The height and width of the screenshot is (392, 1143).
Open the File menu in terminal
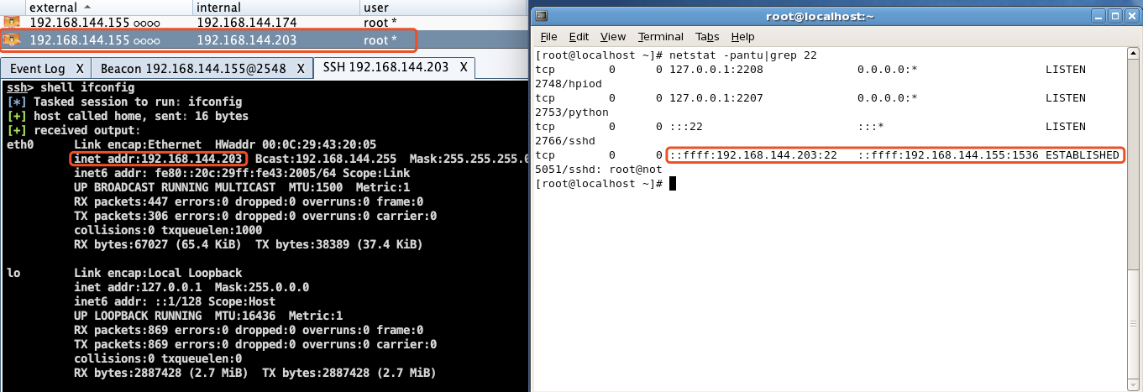(548, 37)
